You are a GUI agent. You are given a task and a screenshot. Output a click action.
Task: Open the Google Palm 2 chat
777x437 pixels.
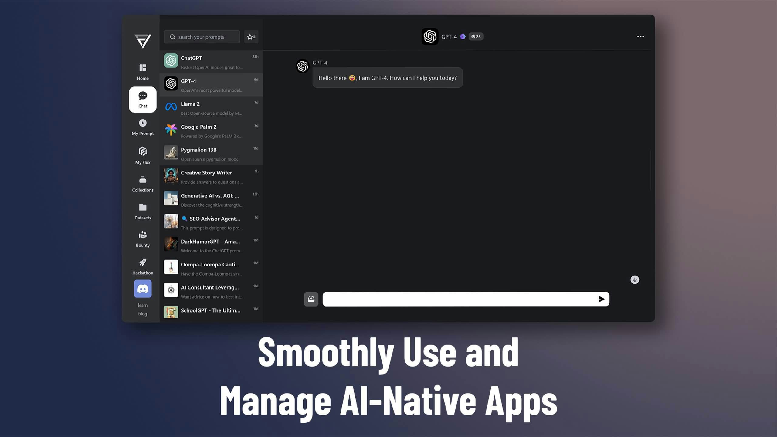pos(211,131)
